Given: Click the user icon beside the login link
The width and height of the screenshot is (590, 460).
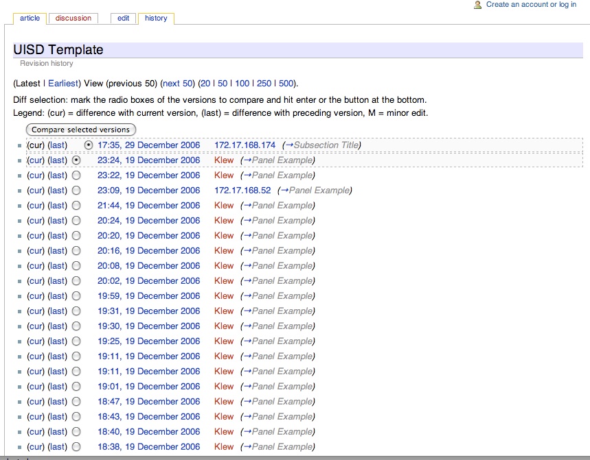Looking at the screenshot, I should [478, 5].
